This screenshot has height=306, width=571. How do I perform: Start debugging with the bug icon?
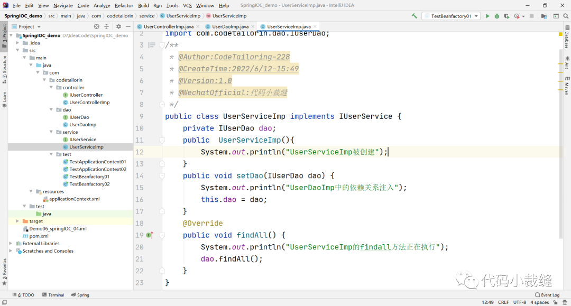click(497, 16)
